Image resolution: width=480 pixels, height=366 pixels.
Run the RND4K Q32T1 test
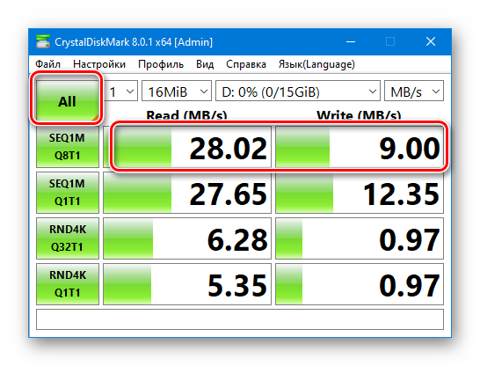click(68, 238)
